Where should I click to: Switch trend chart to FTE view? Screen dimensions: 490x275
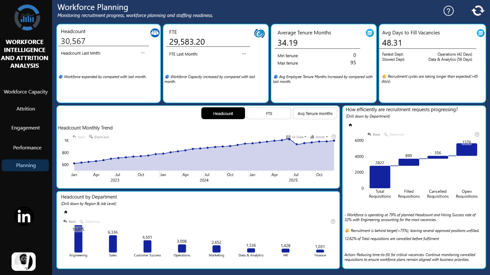(269, 113)
